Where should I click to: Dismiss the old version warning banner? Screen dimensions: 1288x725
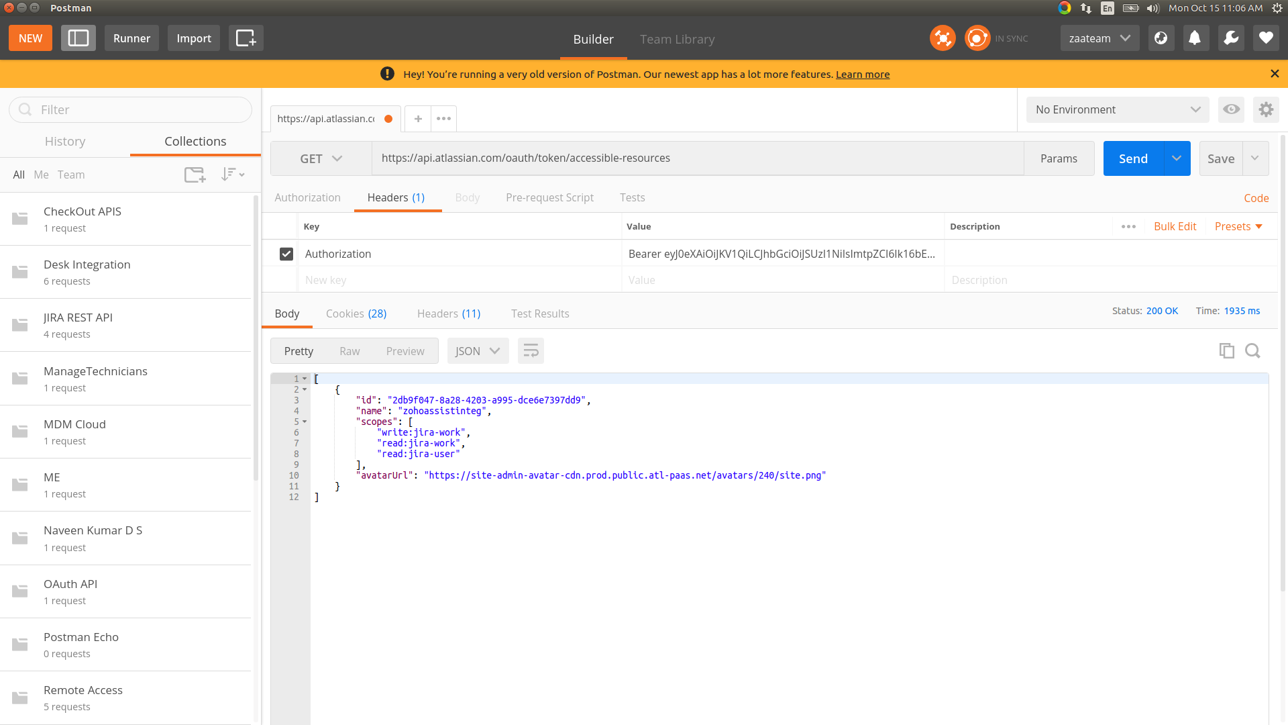[x=1275, y=74]
